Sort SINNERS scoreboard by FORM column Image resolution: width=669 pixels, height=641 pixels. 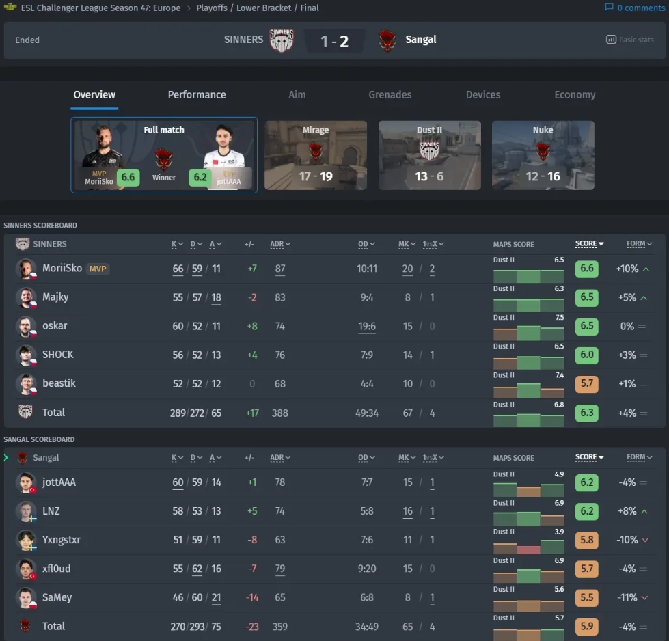[639, 244]
